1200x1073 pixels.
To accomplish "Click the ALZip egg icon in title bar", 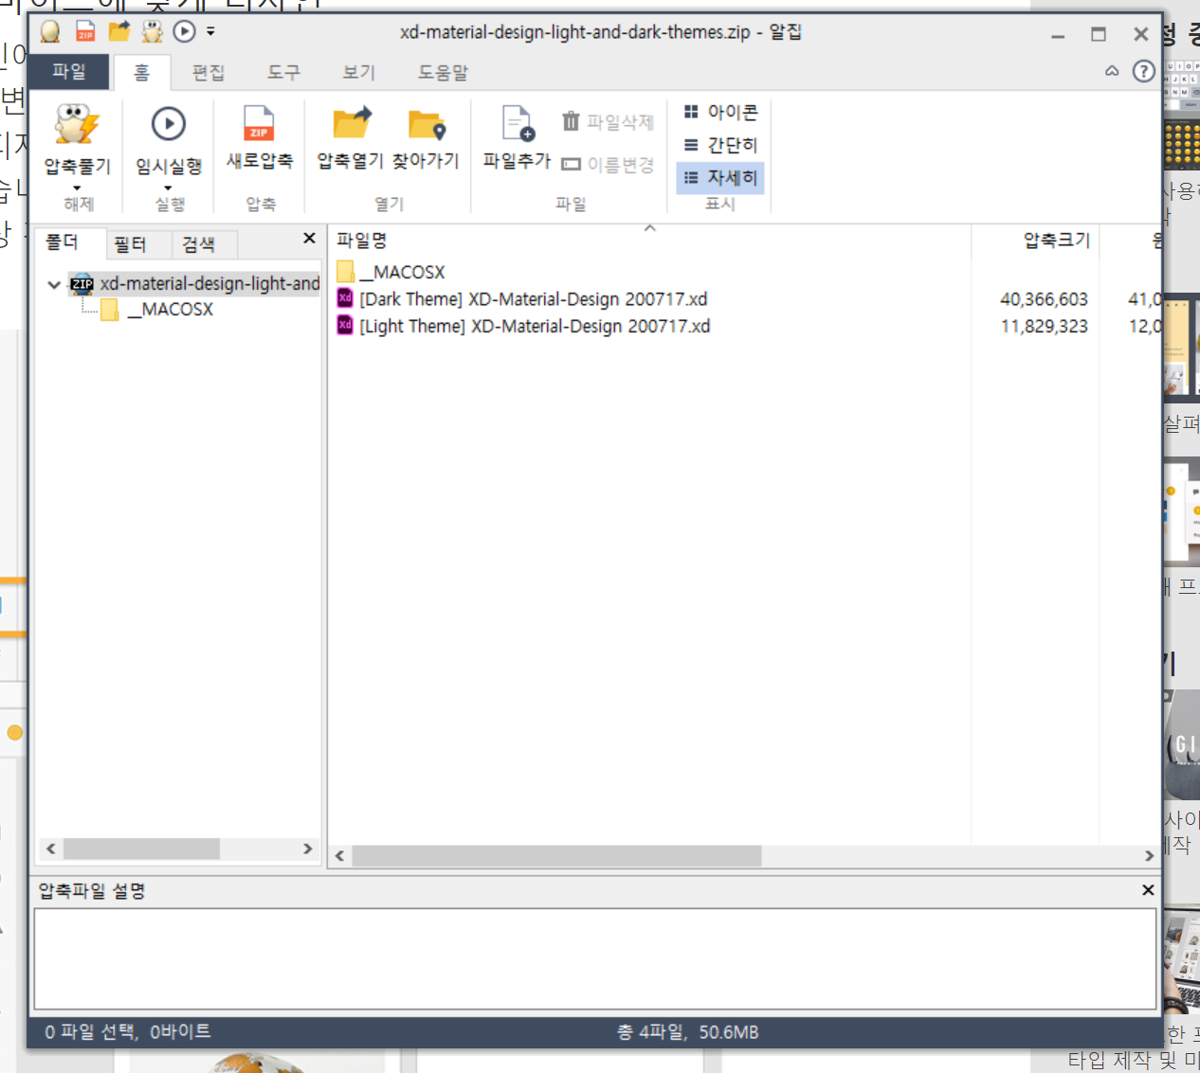I will point(50,31).
